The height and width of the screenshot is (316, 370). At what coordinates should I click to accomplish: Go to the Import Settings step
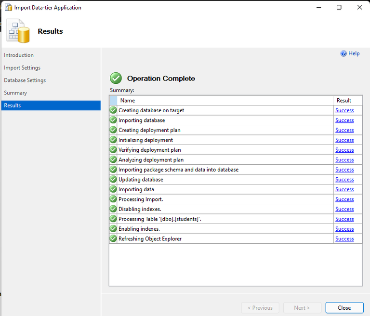22,68
